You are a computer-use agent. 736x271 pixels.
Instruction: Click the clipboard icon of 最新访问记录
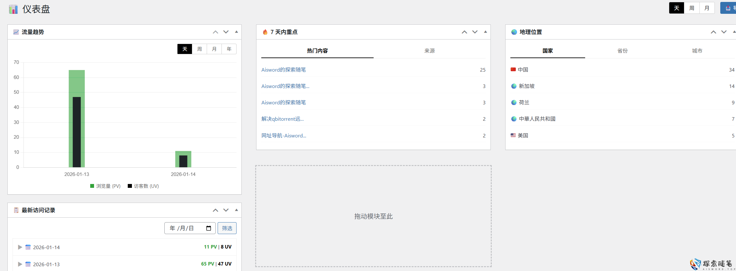[16, 210]
